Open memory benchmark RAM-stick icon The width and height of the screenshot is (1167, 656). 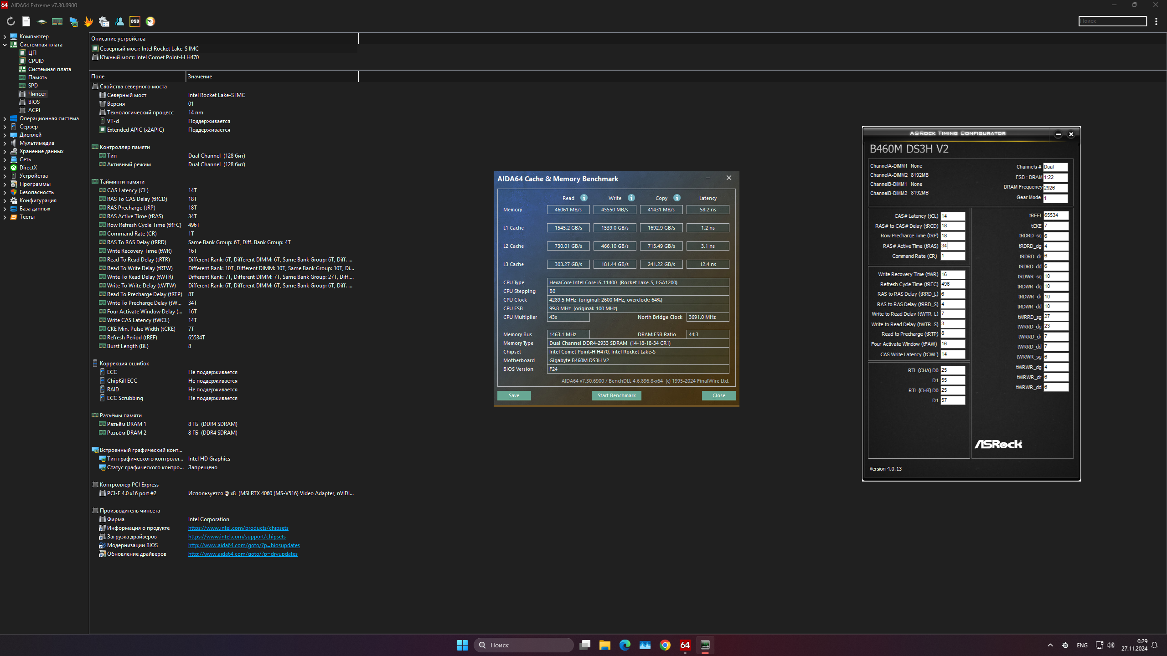point(57,21)
